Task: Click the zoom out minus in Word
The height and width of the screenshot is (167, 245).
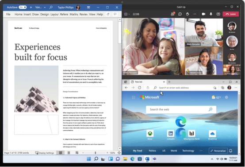Action: coord(83,153)
